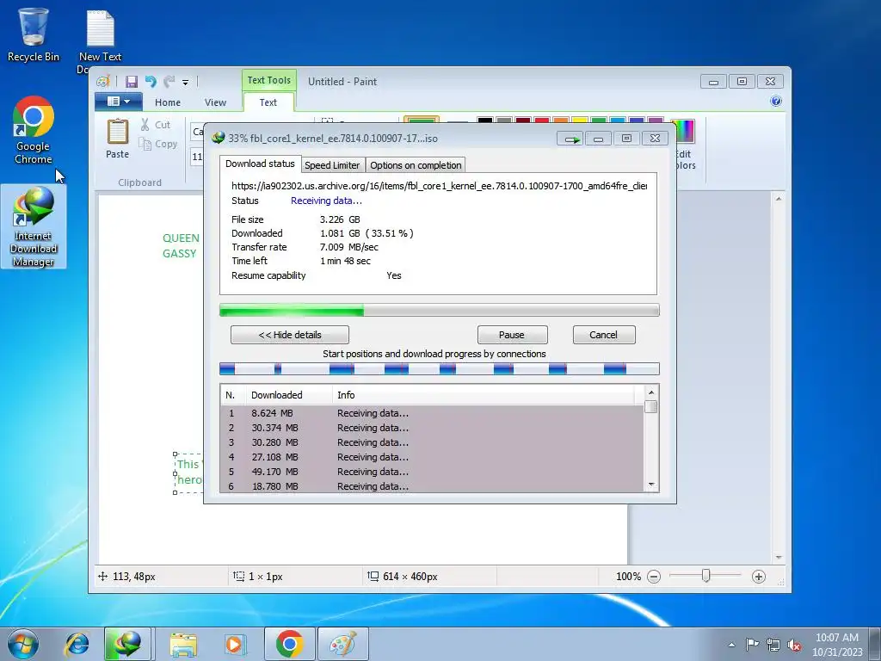Screen dimensions: 881x661
Task: Switch to Google Chrome on the taskbar
Action: [x=289, y=644]
